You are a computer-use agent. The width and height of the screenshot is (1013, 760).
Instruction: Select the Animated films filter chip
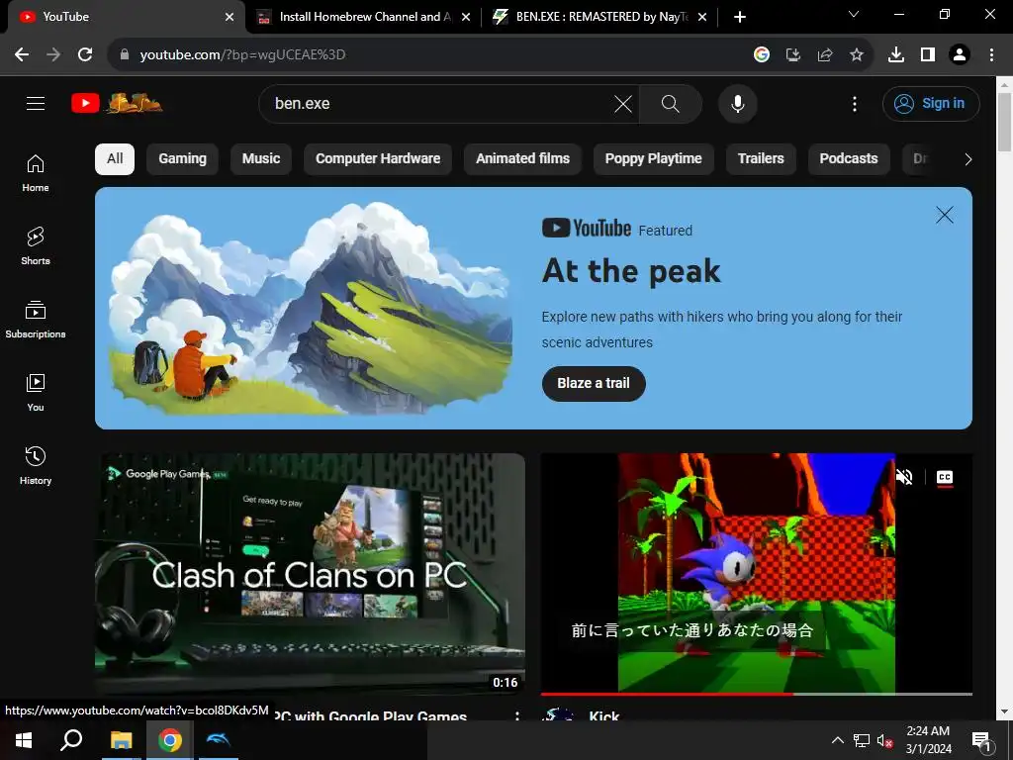tap(522, 159)
